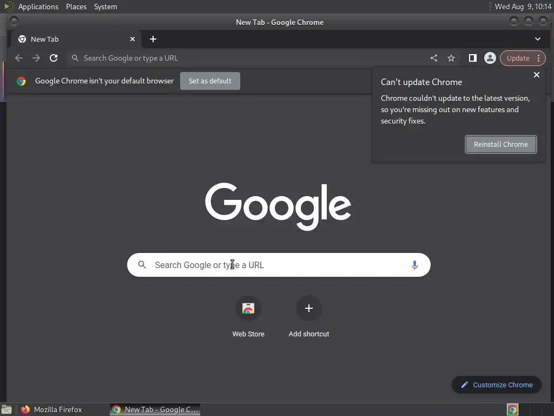554x416 pixels.
Task: Share this page via share icon
Action: (434, 58)
